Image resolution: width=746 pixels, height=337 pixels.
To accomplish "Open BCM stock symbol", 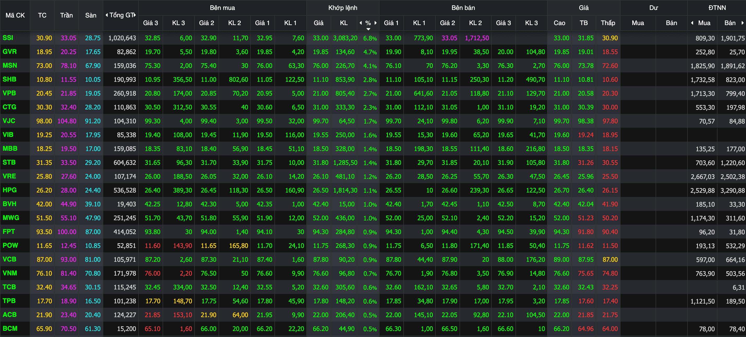I will (x=10, y=328).
